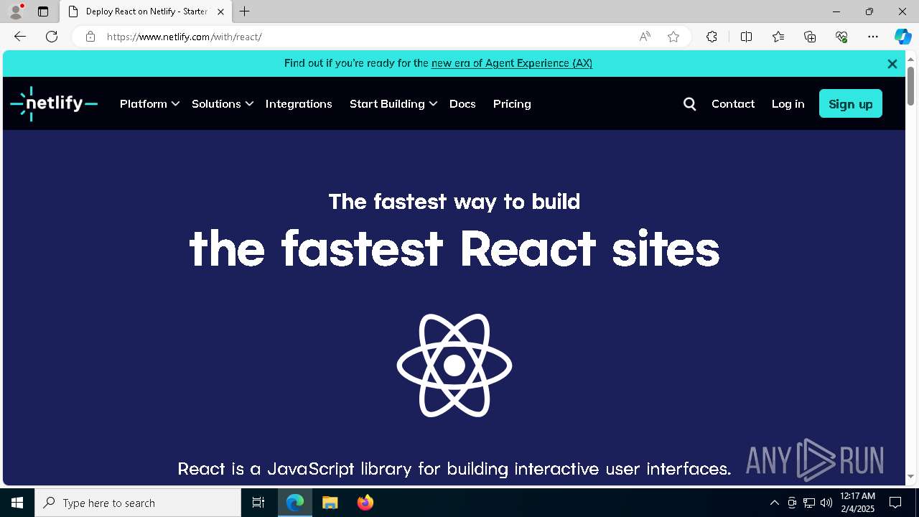
Task: Go to Netlify home via logo
Action: (x=54, y=103)
